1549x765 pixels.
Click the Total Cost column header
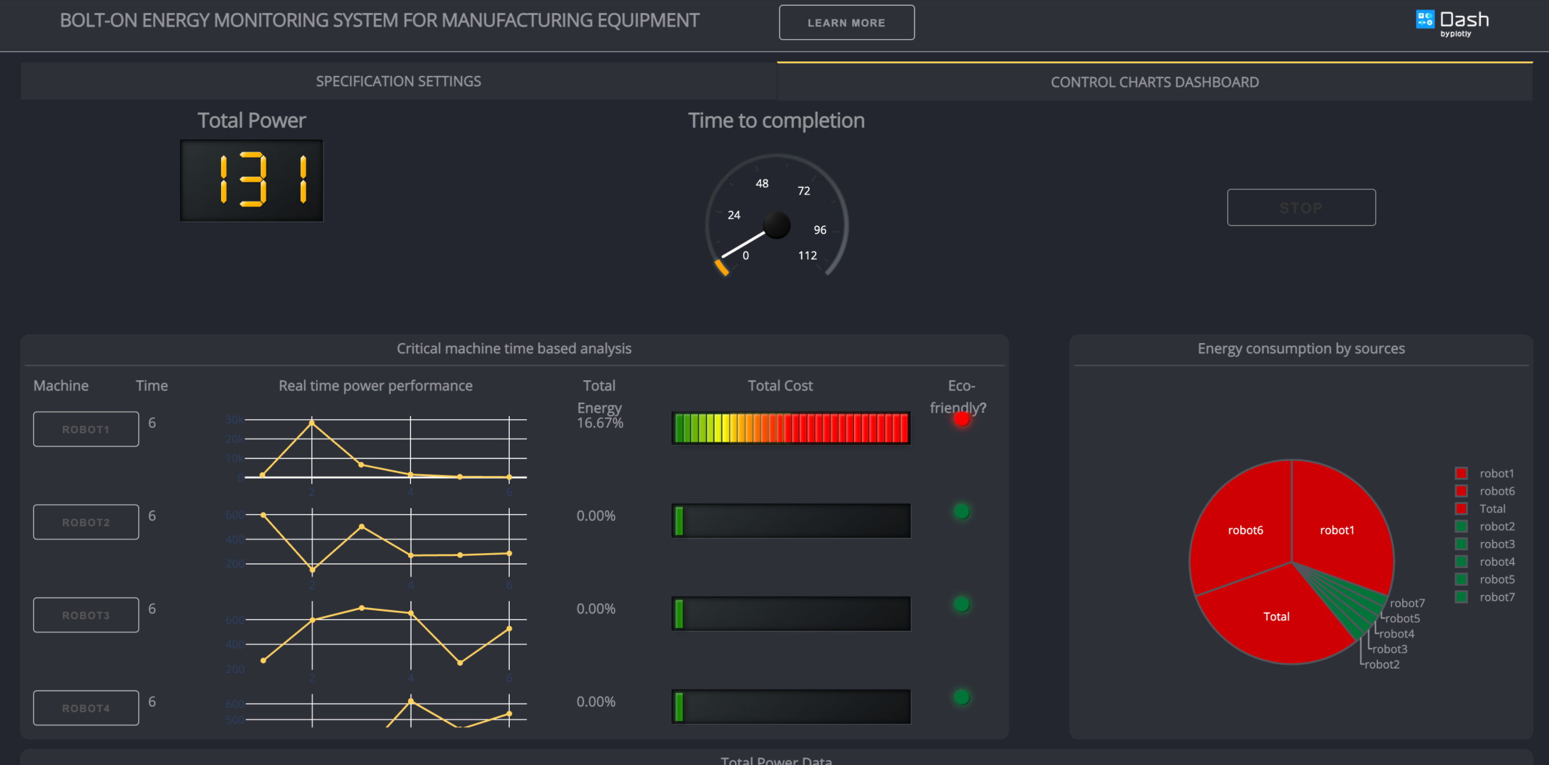(x=780, y=385)
